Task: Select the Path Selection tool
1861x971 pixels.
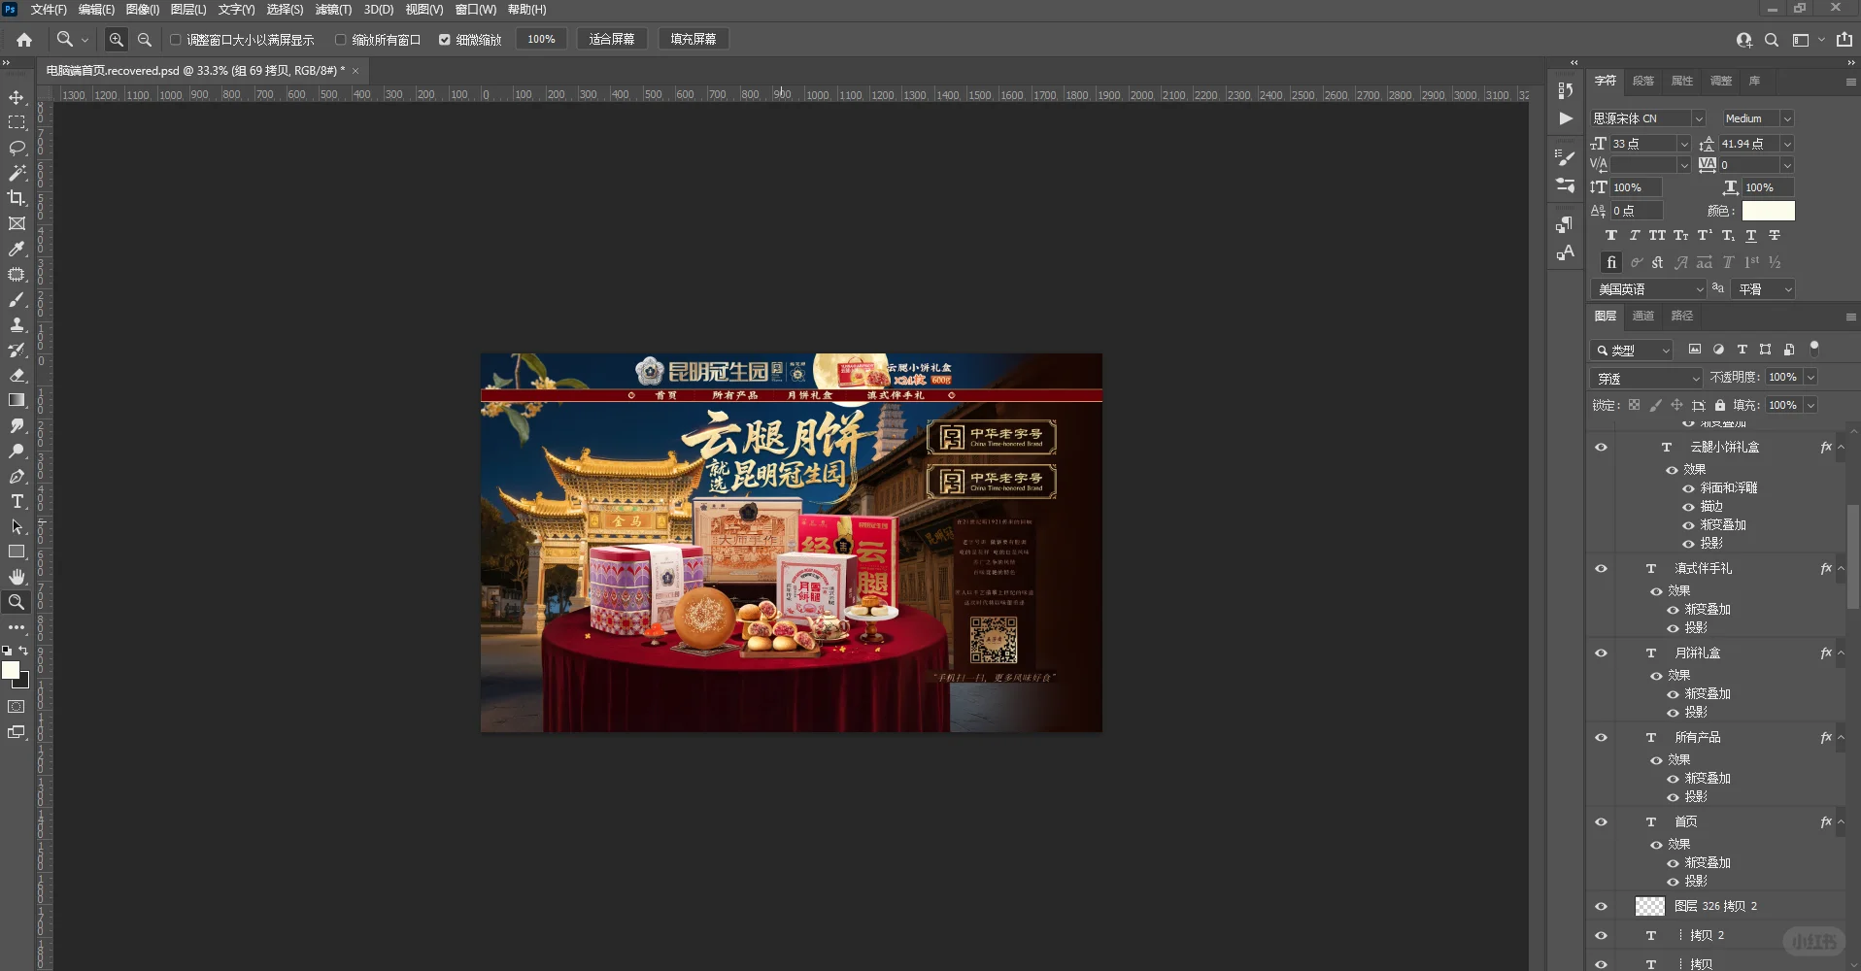Action: click(17, 526)
